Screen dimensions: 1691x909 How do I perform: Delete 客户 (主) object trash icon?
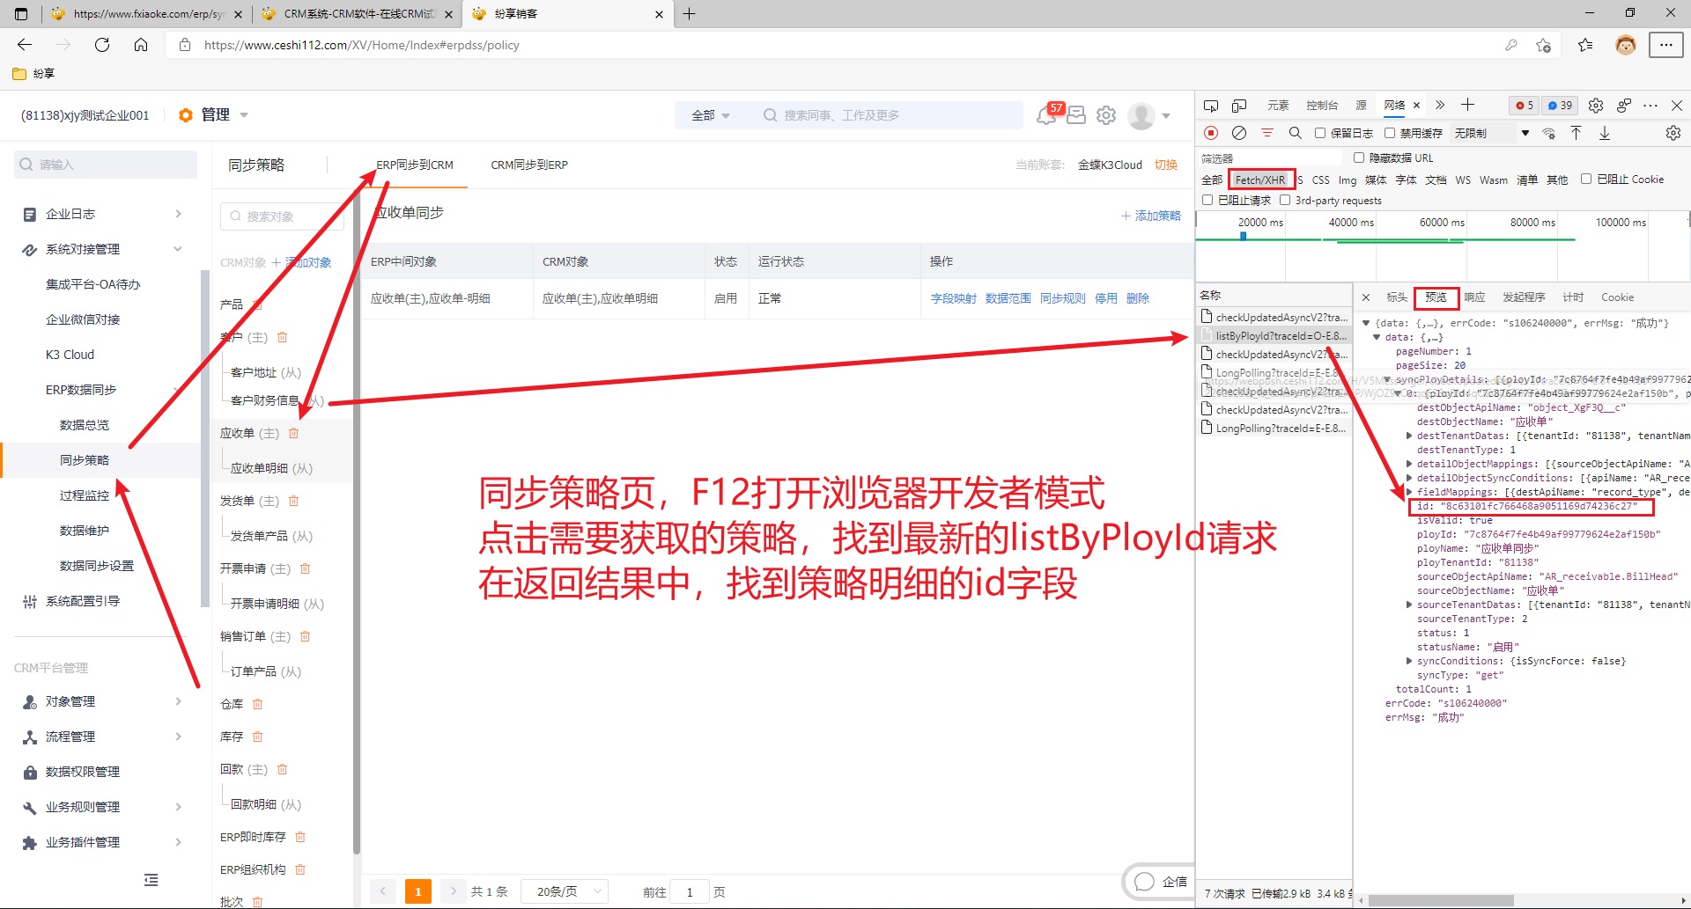[283, 337]
